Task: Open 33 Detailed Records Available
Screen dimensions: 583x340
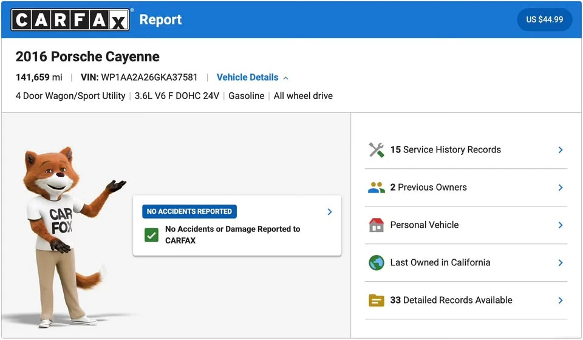Action: click(466, 301)
